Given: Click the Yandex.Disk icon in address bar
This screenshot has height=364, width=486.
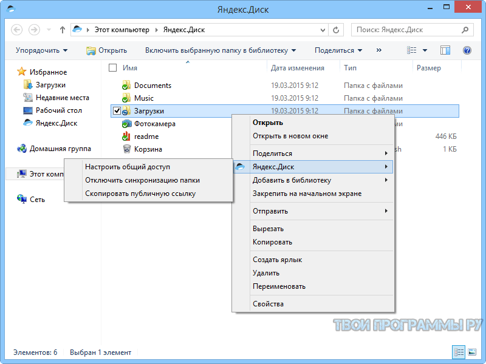Looking at the screenshot, I should [77, 30].
